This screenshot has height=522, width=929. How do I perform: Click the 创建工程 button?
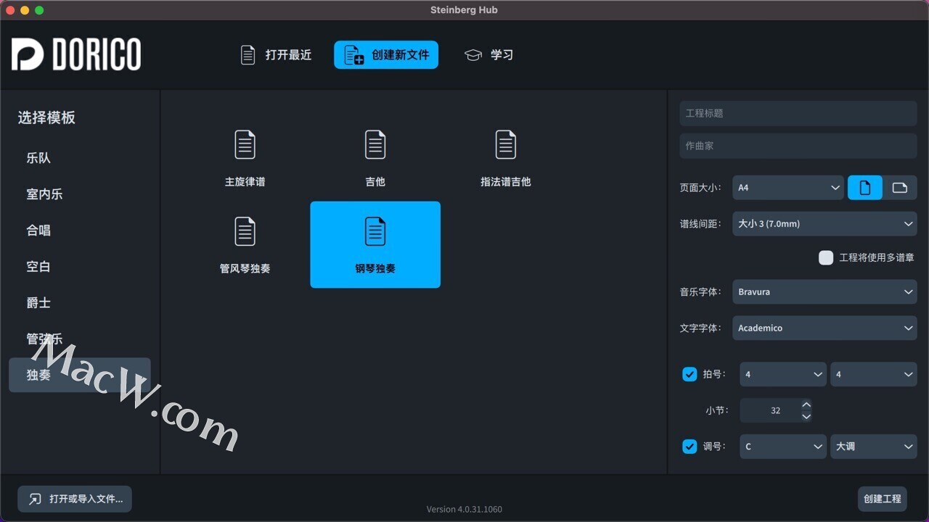pos(882,499)
